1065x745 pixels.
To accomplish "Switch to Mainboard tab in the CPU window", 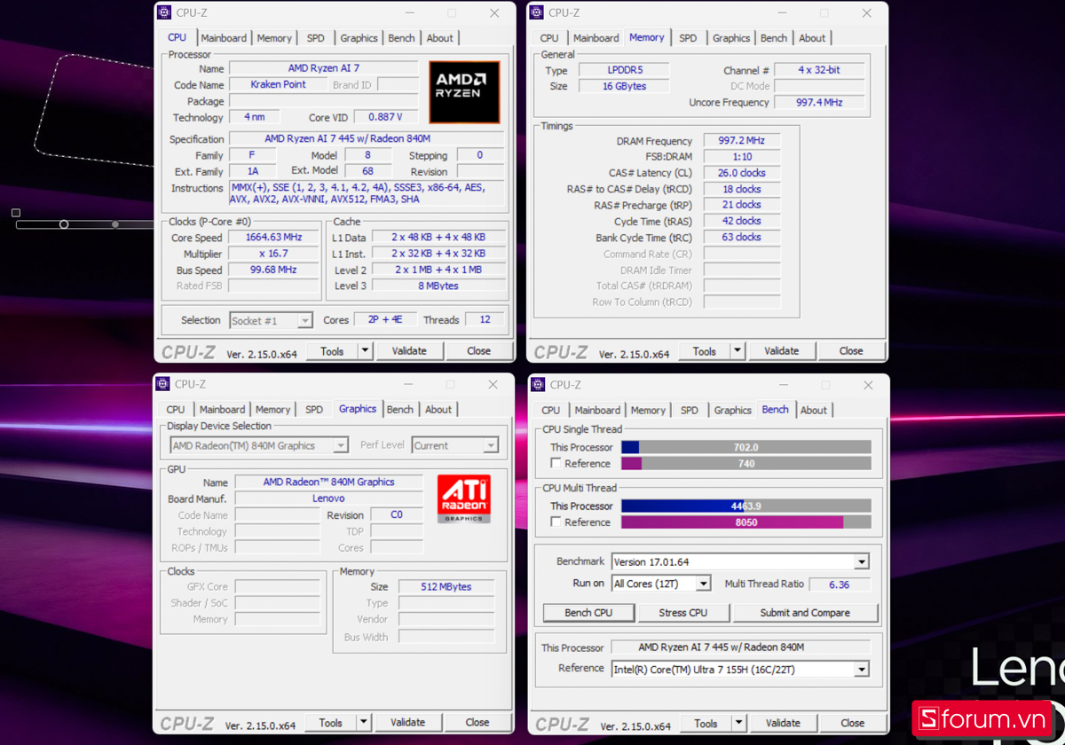I will click(x=224, y=38).
